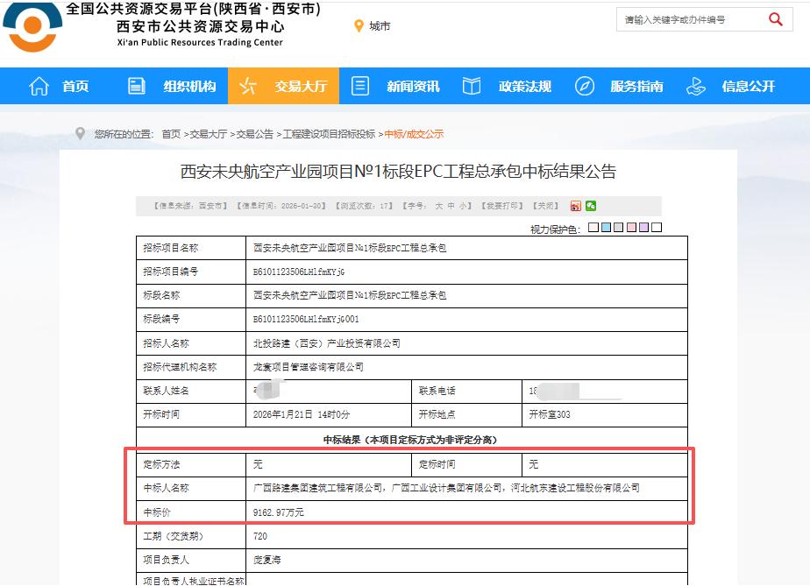Click the 我要打印 print link
The image size is (810, 586).
coord(502,203)
